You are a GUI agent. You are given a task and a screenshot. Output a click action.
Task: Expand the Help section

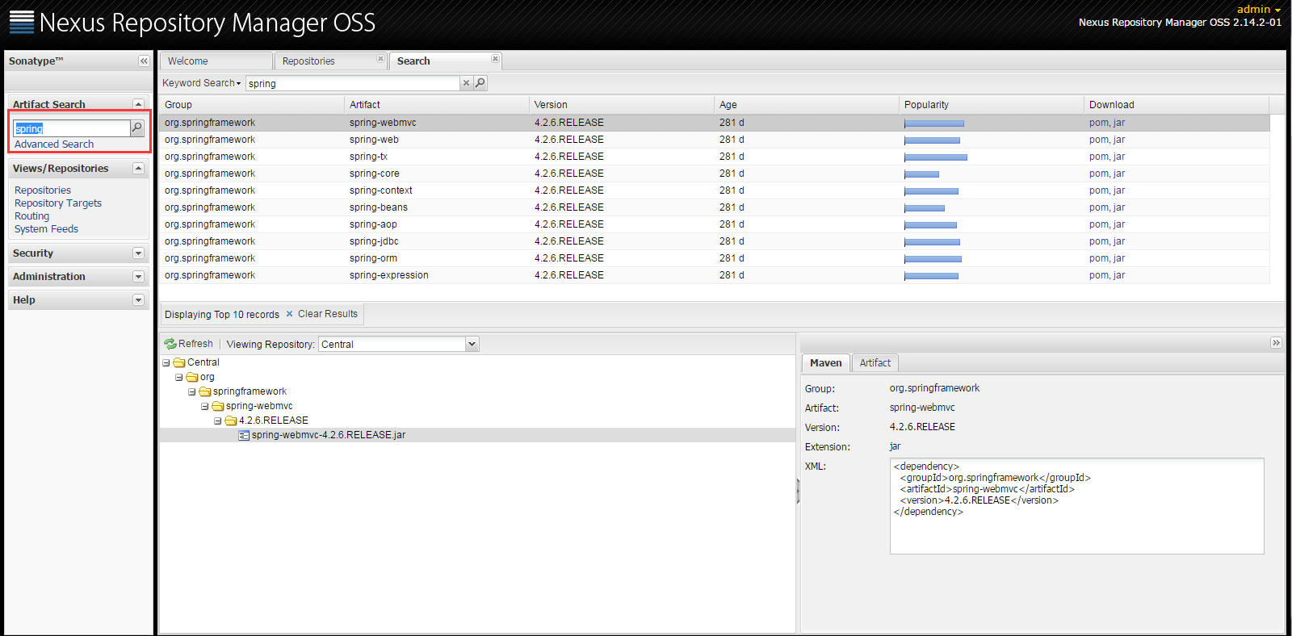(138, 300)
